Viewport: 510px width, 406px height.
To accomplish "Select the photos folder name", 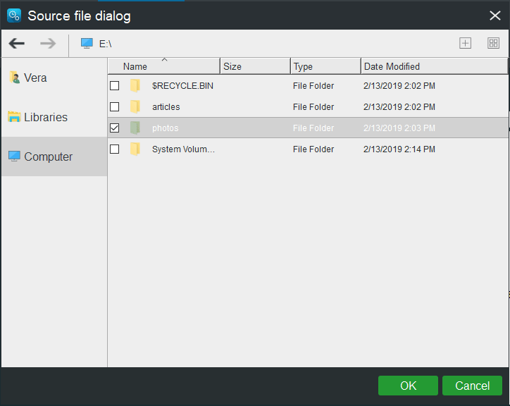I will [x=166, y=128].
